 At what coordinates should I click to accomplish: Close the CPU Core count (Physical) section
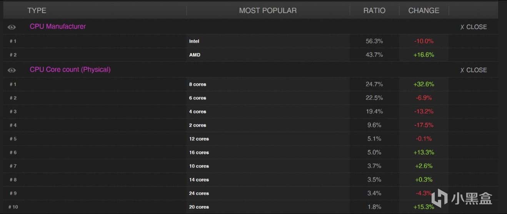coord(474,70)
